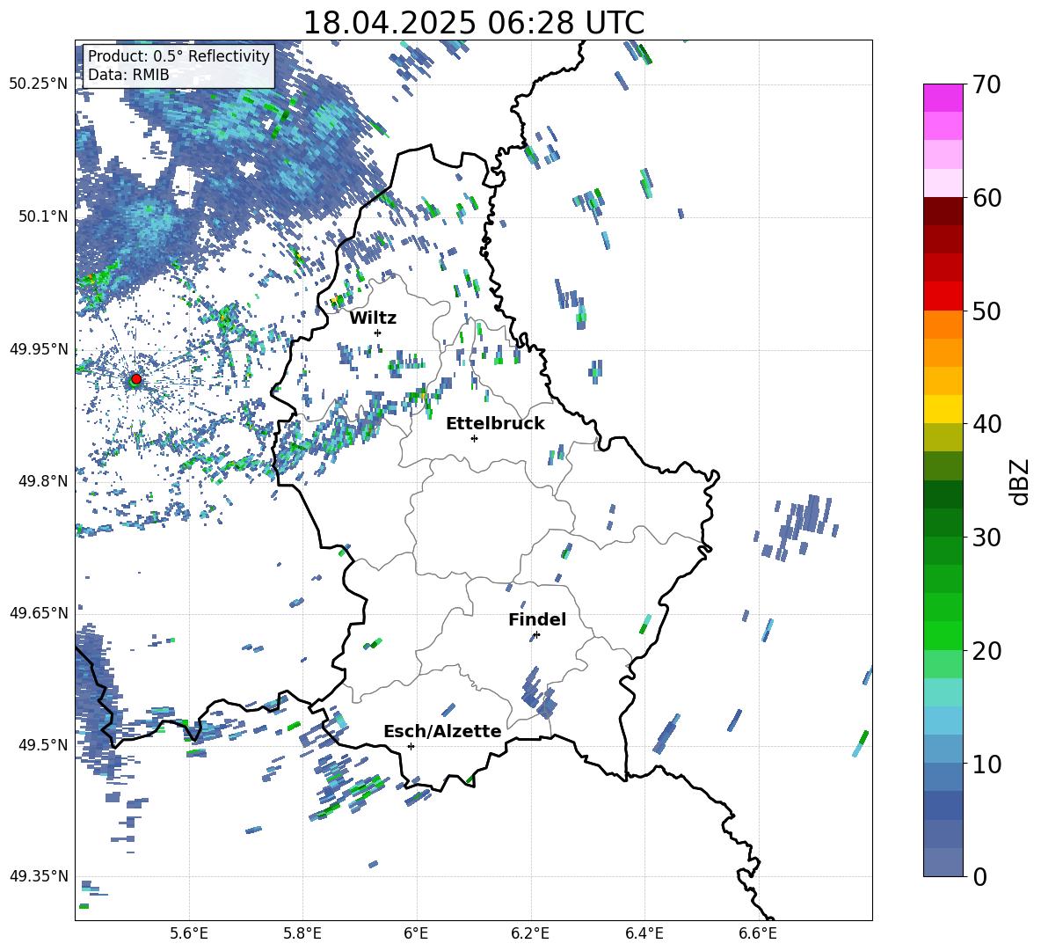Click the Wiltz station cross marker

[x=378, y=333]
